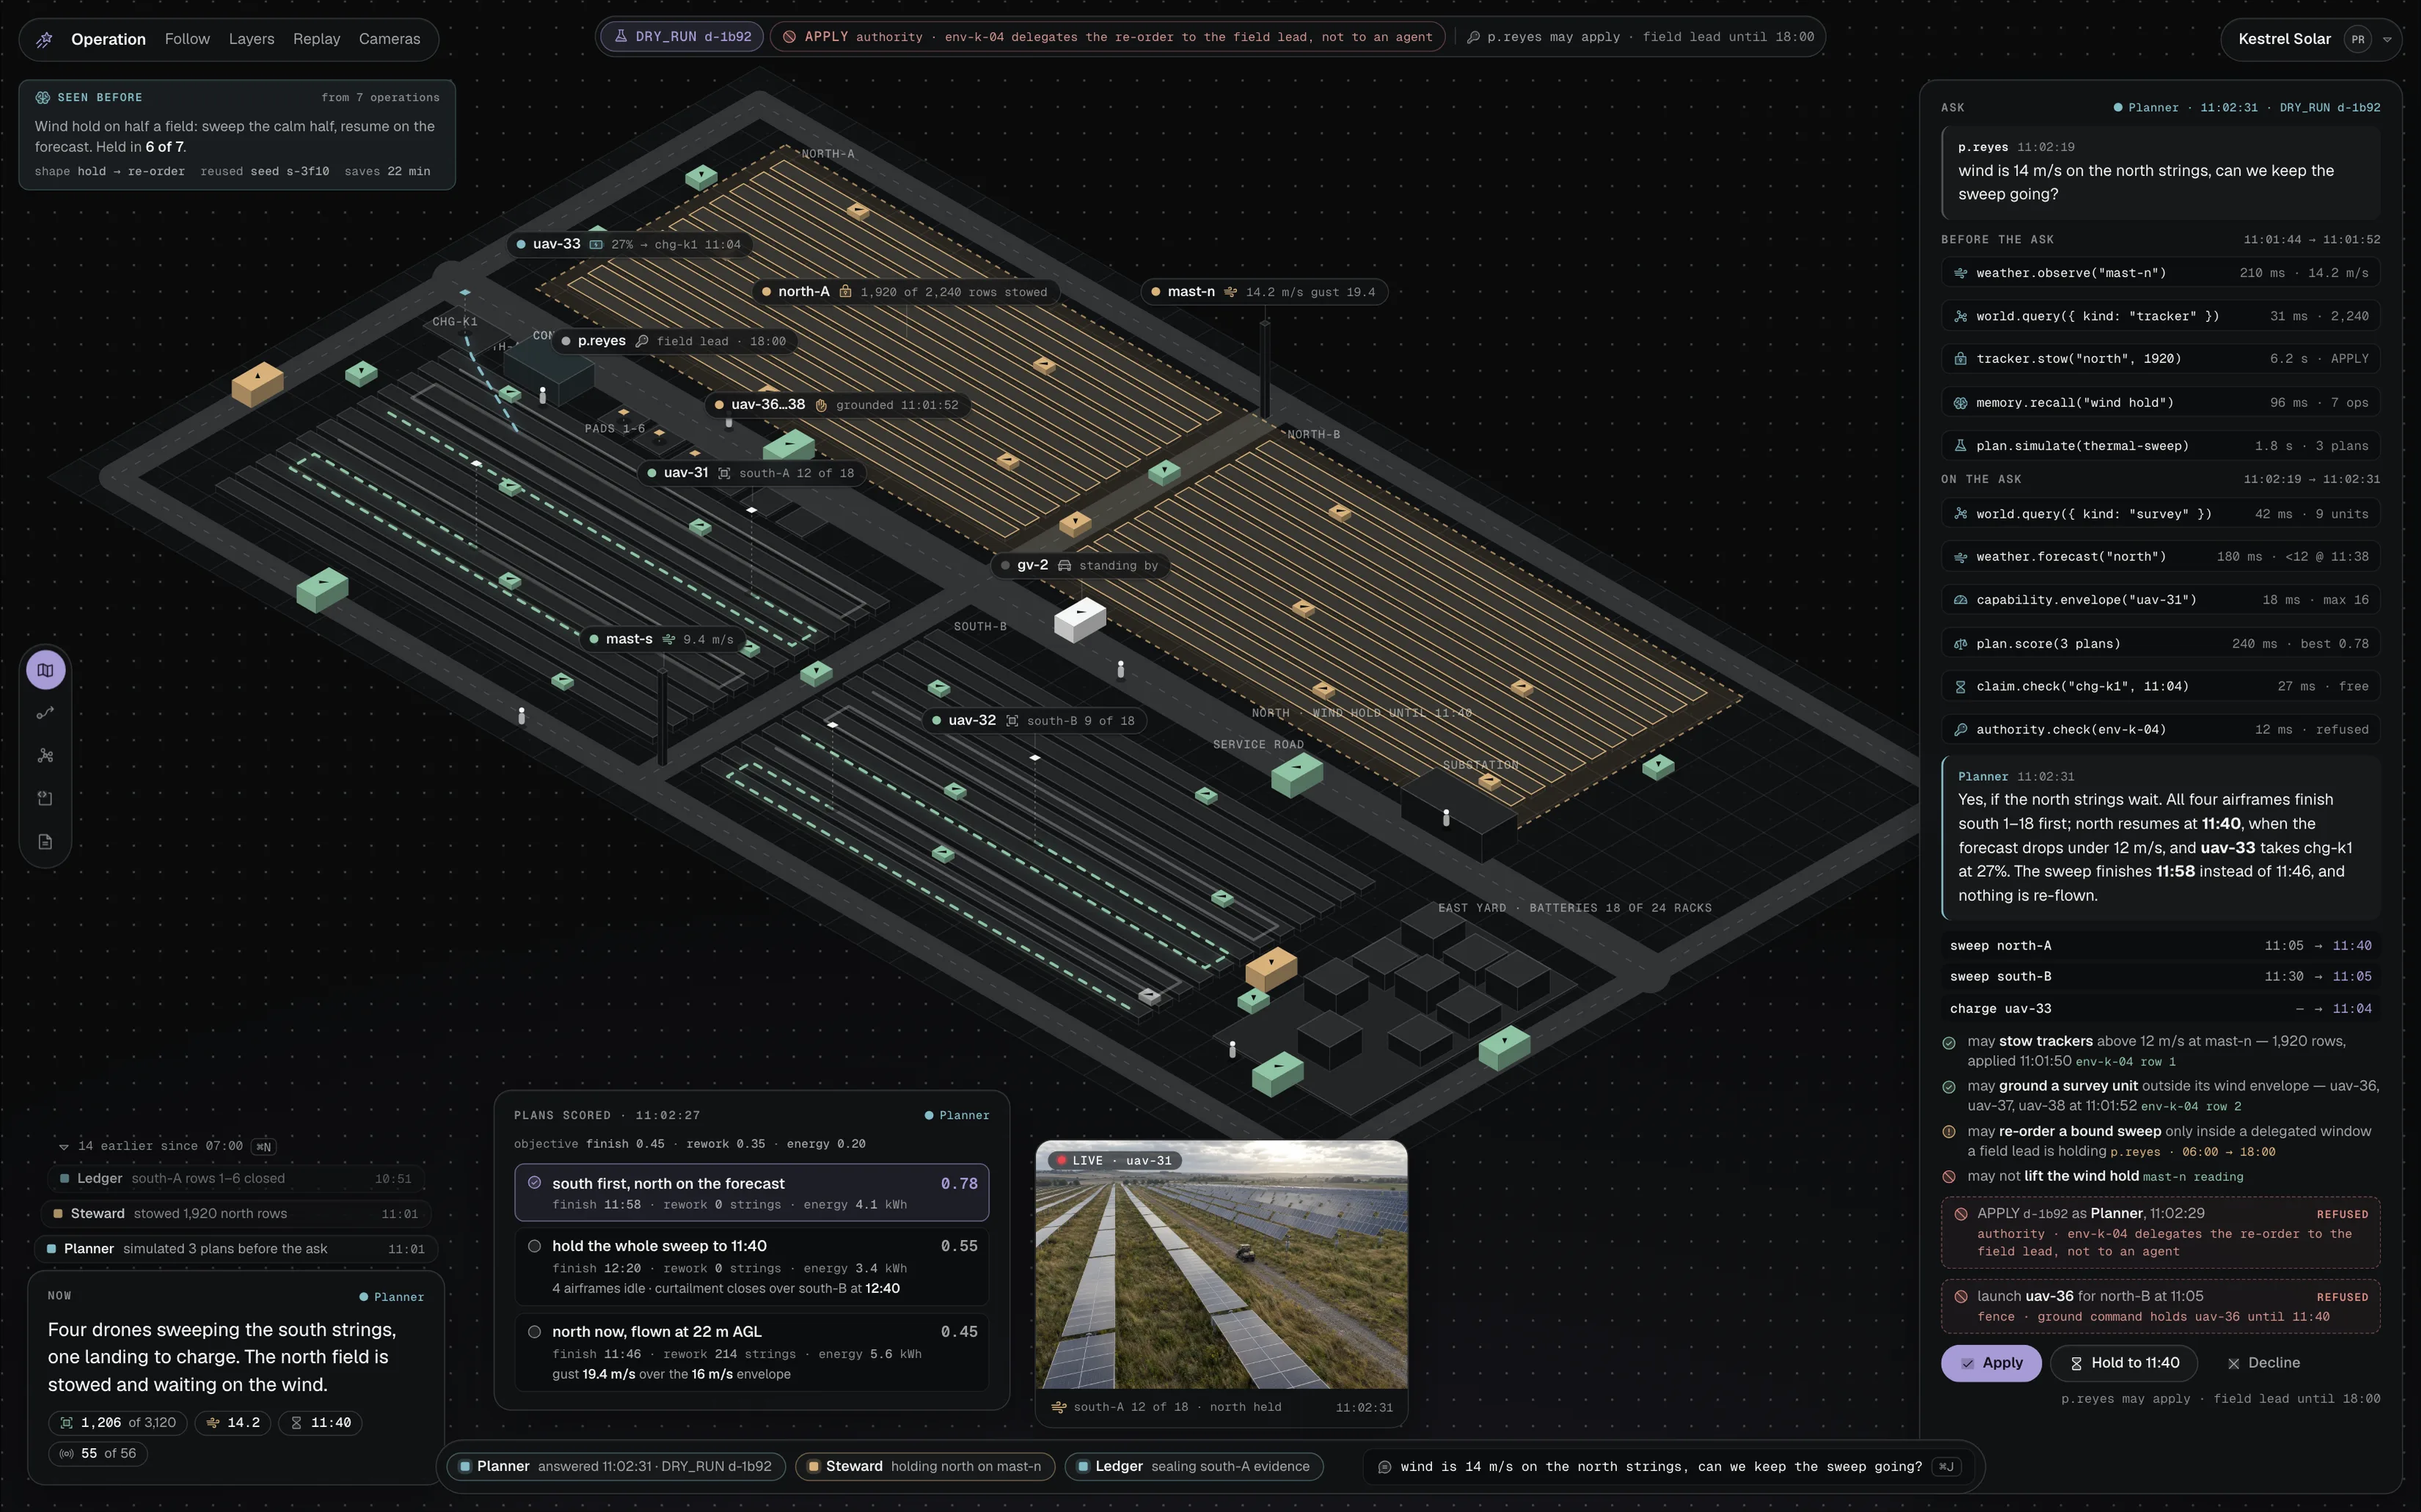Click the Ledger sealing south-A evidence chip
This screenshot has height=1512, width=2421.
[x=1194, y=1467]
